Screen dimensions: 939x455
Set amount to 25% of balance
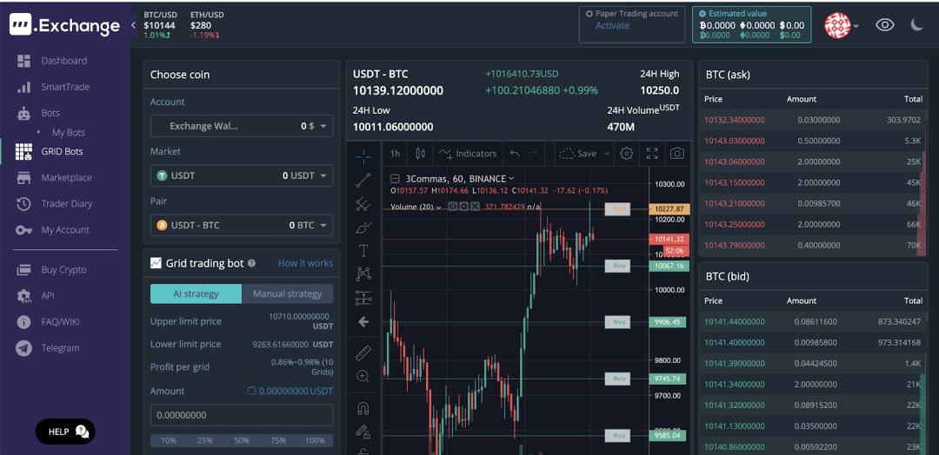(205, 440)
